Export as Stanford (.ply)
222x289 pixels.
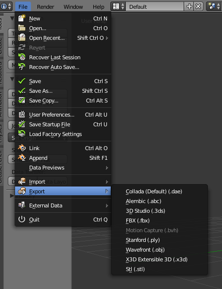(x=159, y=240)
